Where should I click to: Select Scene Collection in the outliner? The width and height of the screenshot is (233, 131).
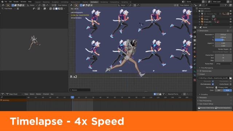click(204, 8)
